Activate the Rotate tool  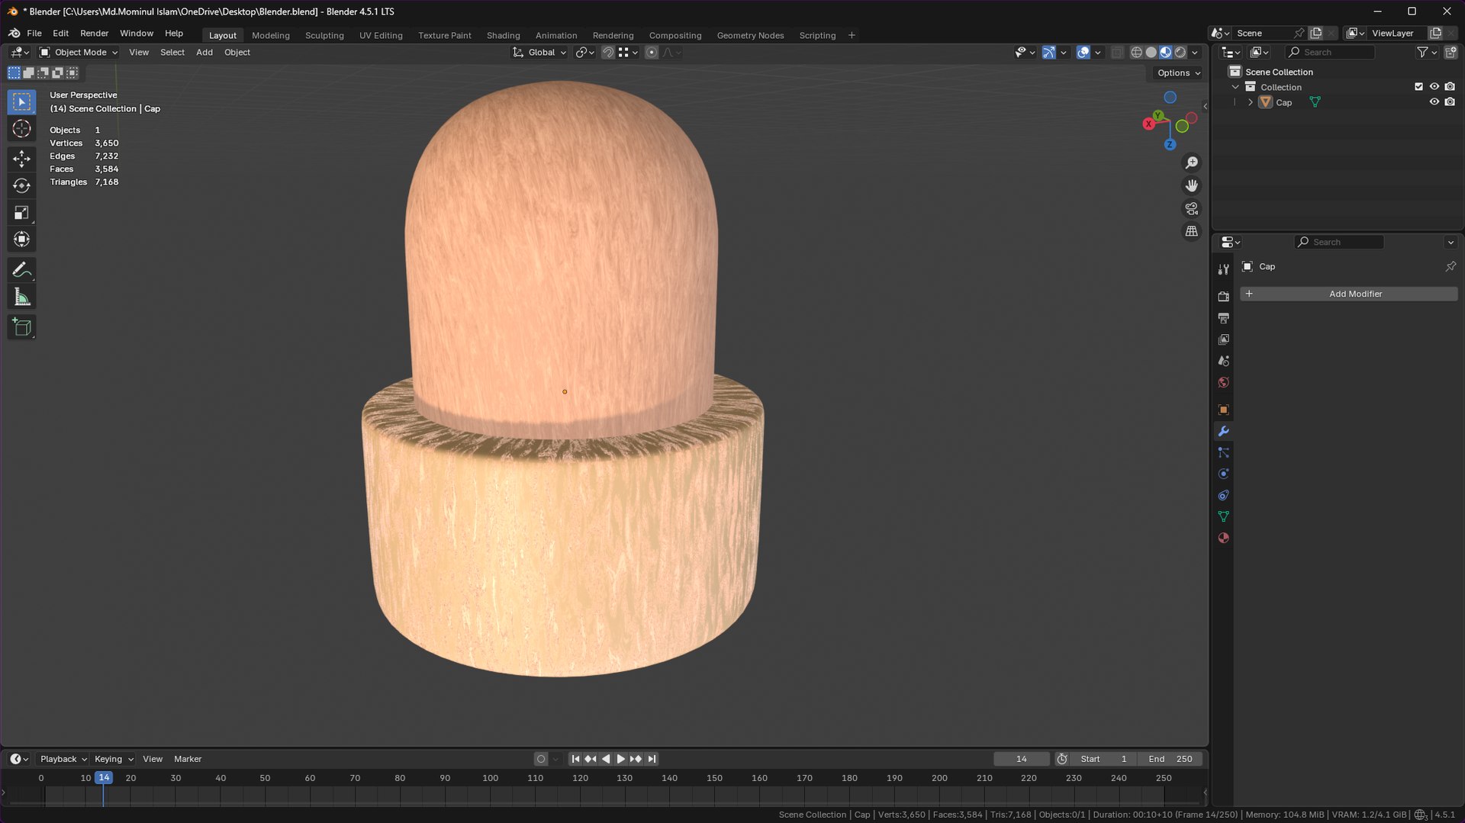tap(21, 185)
